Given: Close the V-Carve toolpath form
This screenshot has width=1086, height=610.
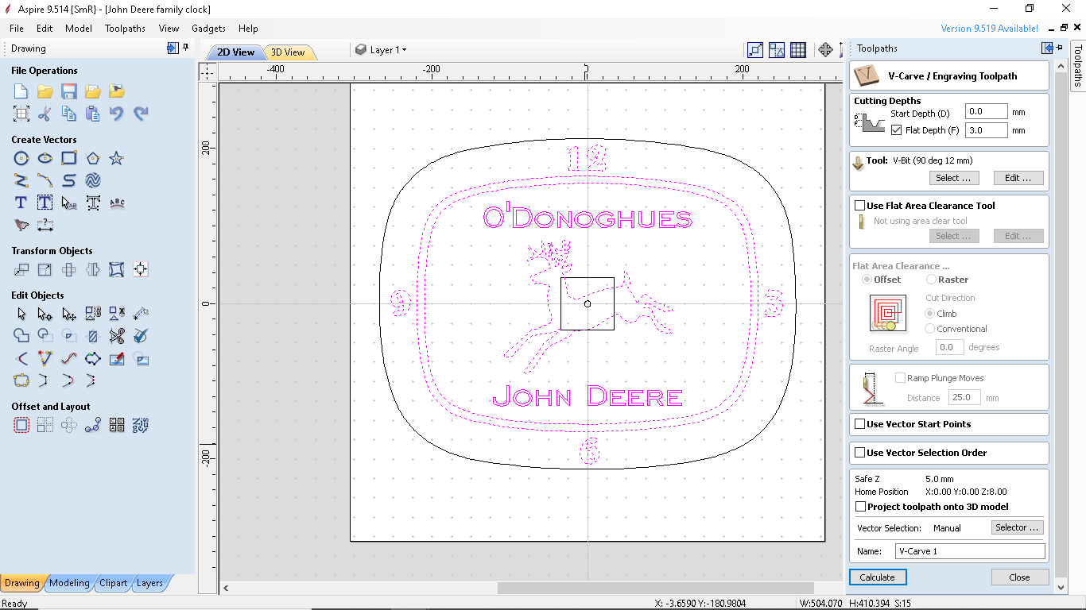Looking at the screenshot, I should (1019, 577).
